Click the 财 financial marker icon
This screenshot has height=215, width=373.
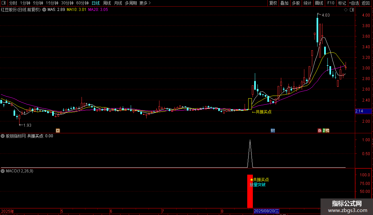(273, 130)
